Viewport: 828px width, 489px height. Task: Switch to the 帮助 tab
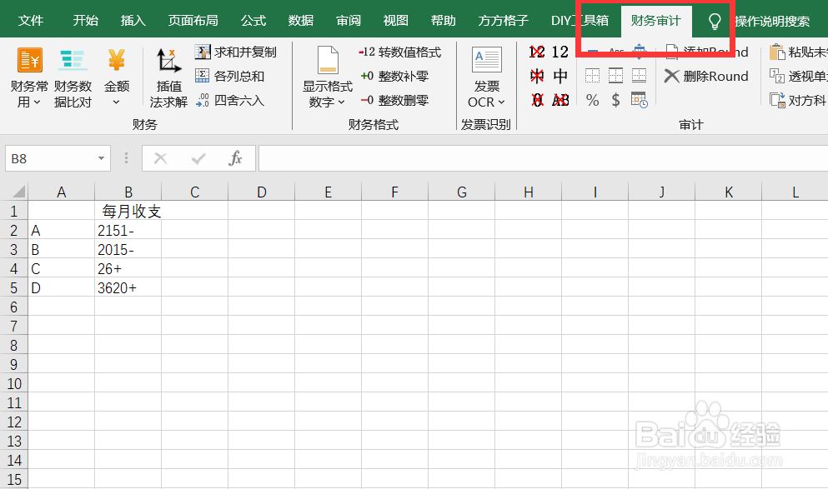(x=443, y=21)
